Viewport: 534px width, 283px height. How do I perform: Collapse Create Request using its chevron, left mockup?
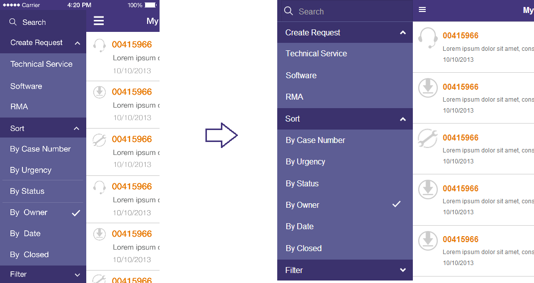(77, 43)
